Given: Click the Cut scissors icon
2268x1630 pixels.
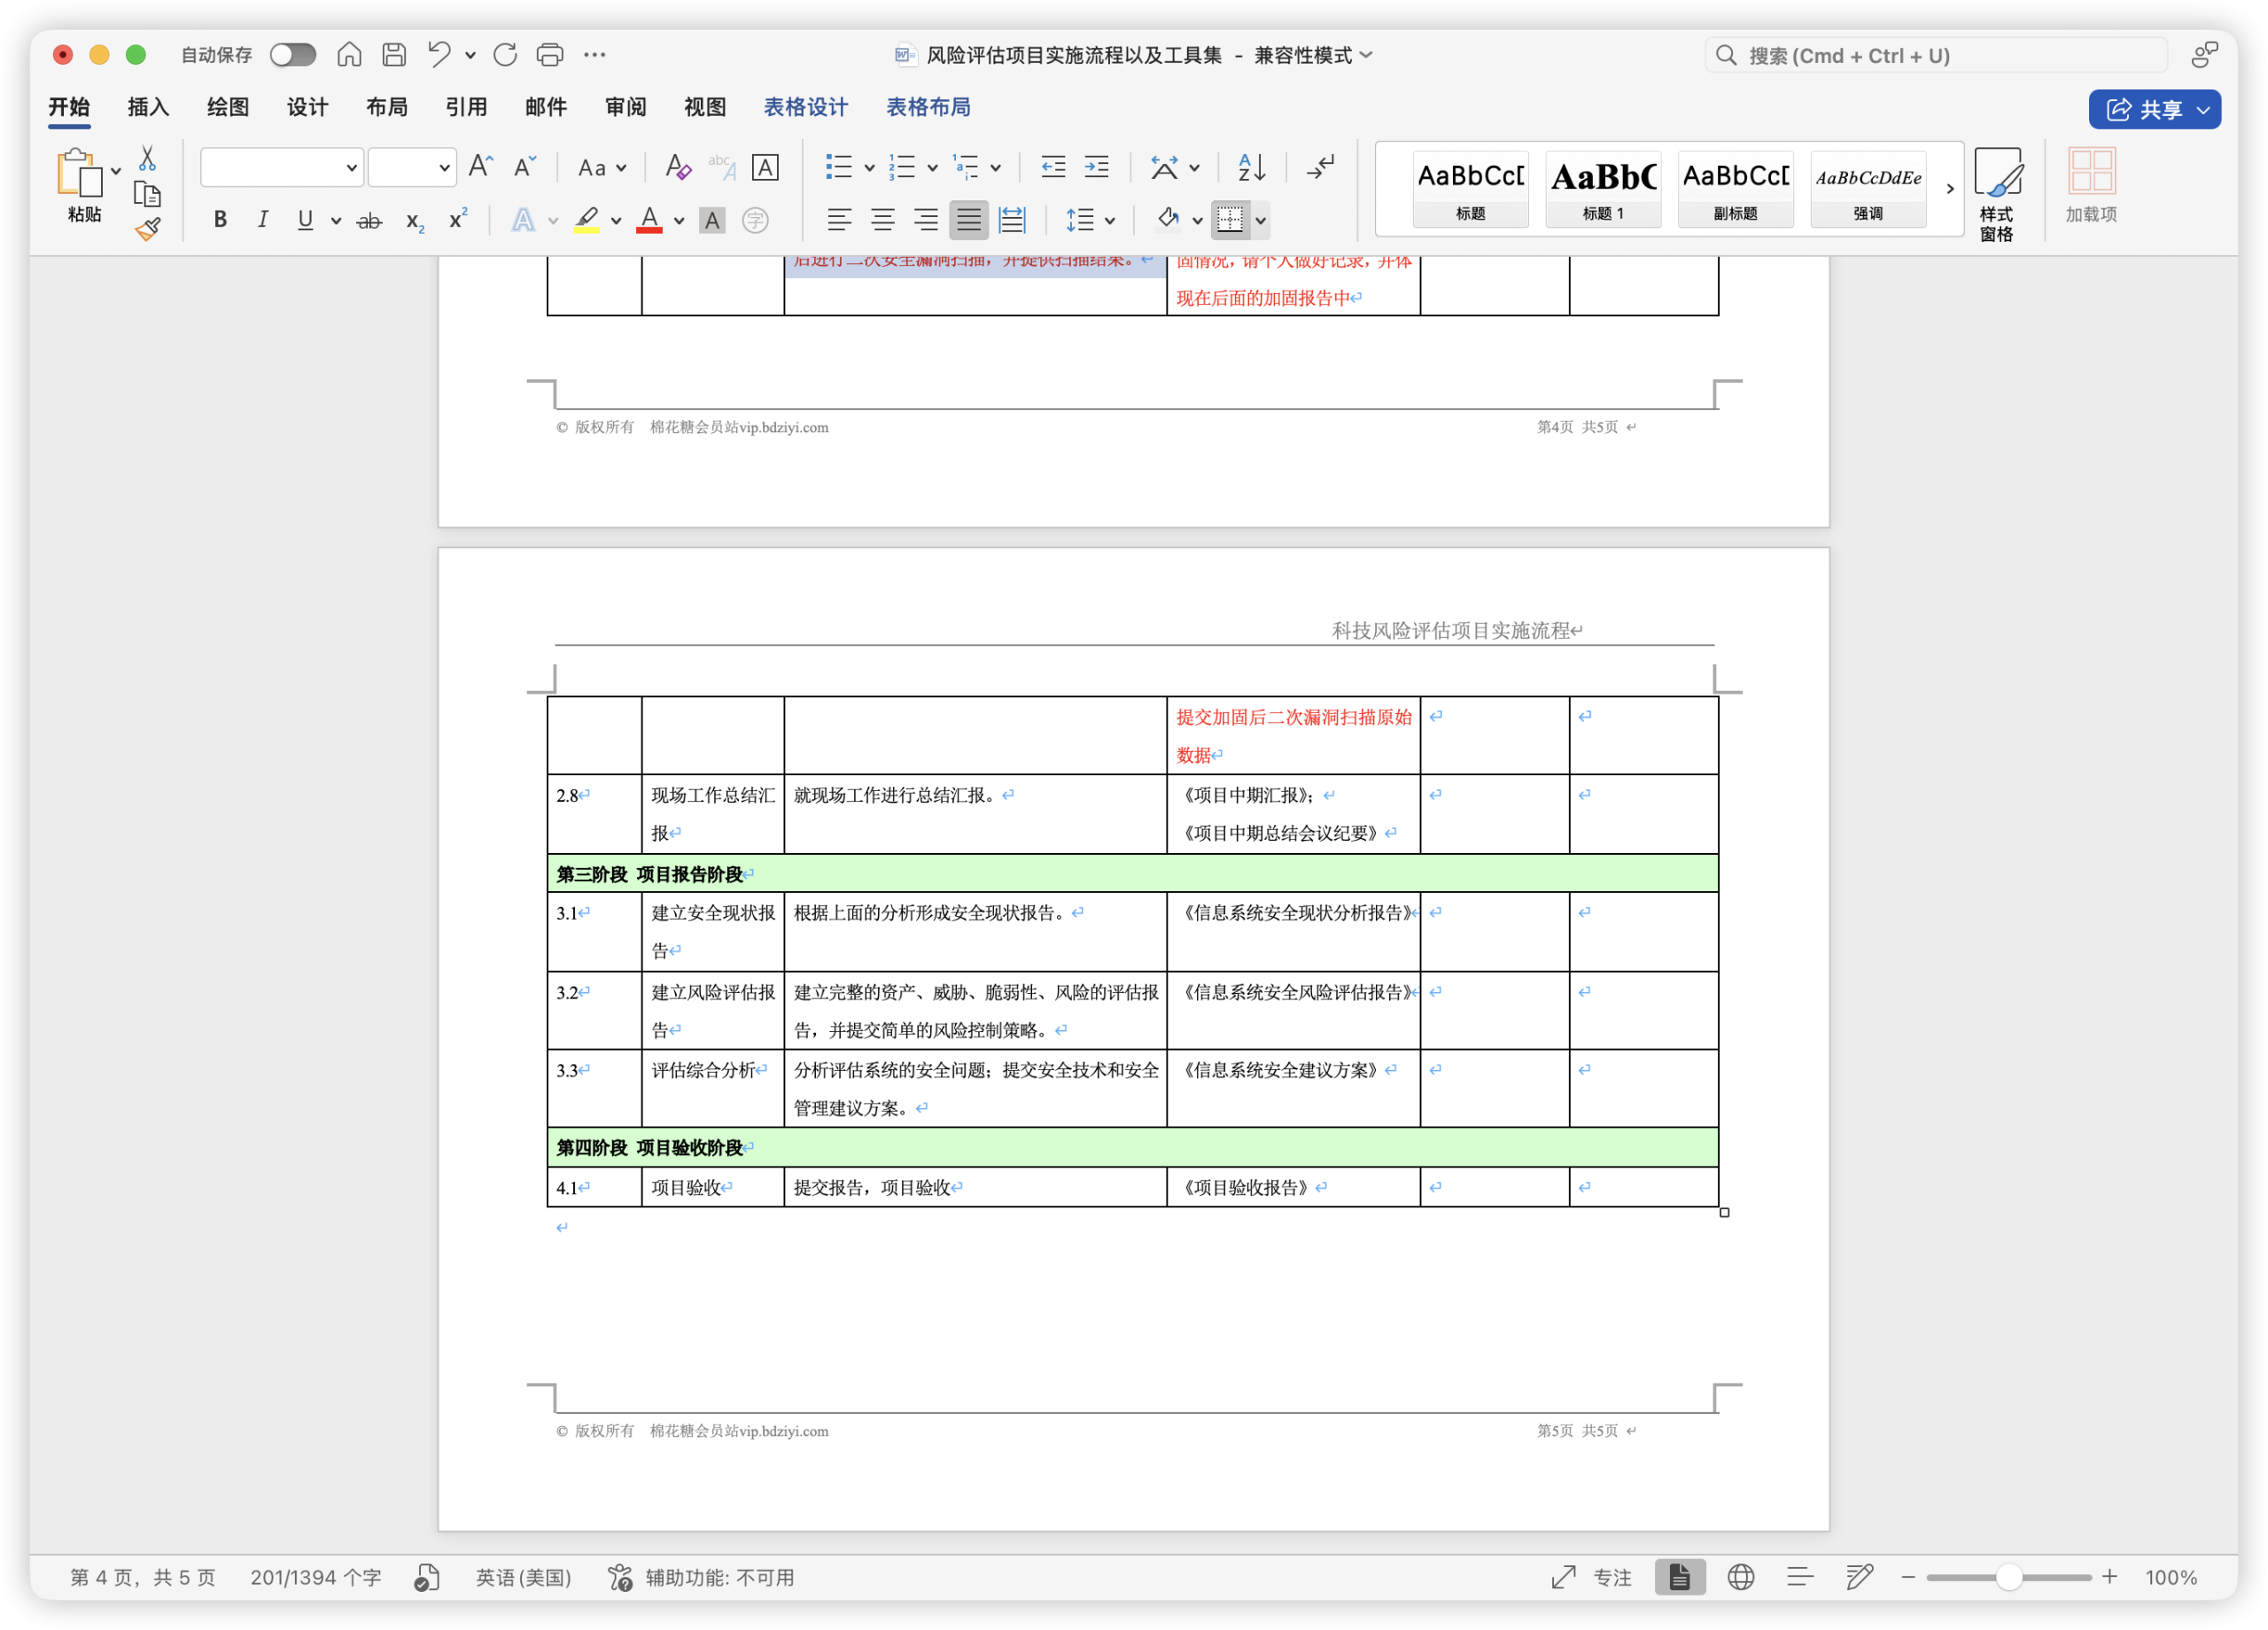Looking at the screenshot, I should [x=147, y=158].
